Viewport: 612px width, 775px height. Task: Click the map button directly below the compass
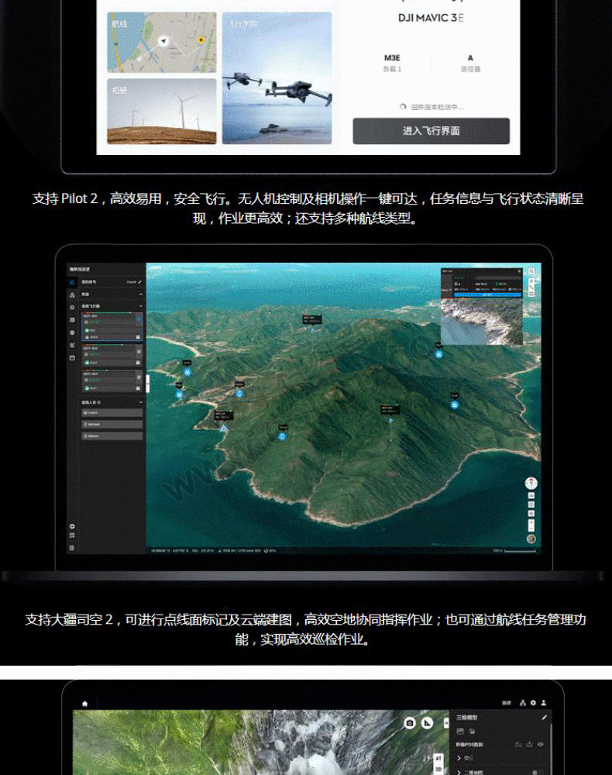pyautogui.click(x=531, y=496)
